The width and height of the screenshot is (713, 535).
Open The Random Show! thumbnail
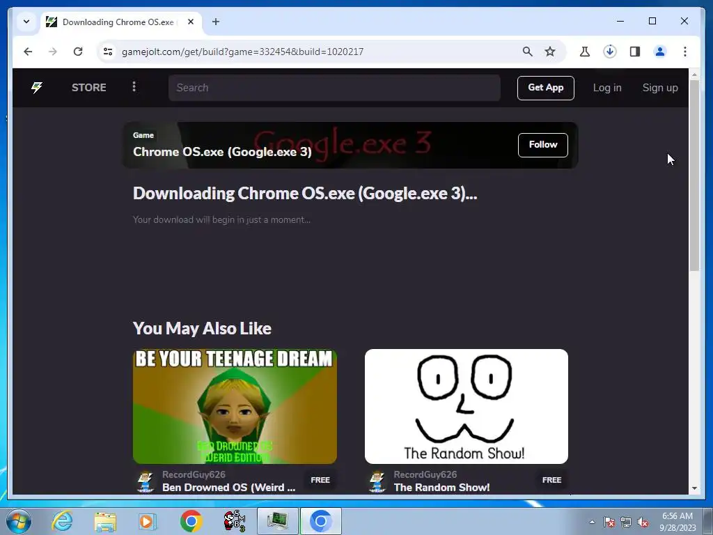coord(466,406)
